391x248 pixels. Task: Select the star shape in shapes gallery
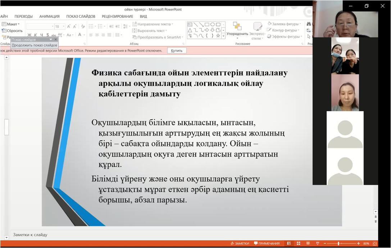[x=218, y=36]
